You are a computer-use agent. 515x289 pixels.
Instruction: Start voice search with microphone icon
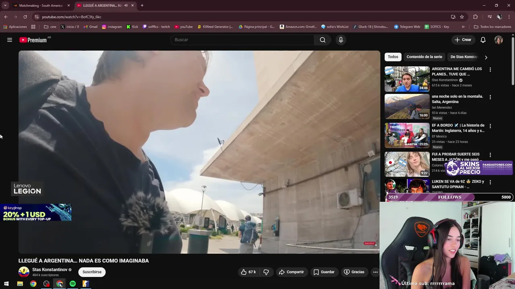click(341, 40)
